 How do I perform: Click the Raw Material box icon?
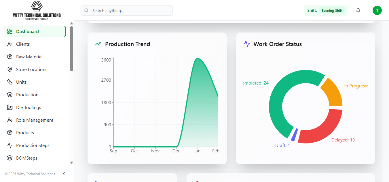[x=10, y=57]
